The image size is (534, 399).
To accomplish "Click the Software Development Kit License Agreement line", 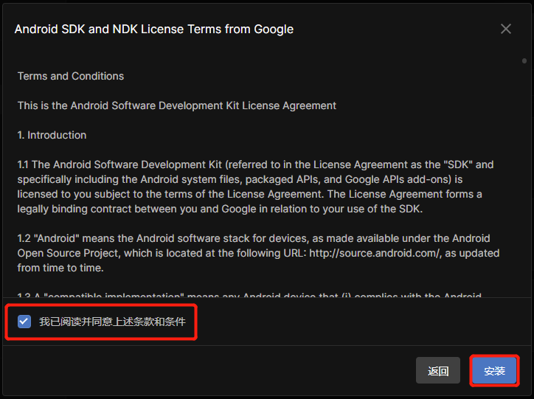I will coord(177,105).
